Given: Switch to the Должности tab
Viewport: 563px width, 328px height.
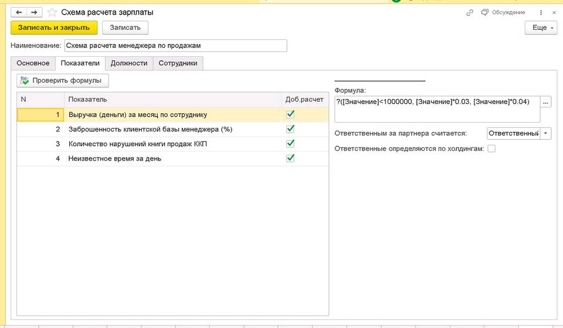Looking at the screenshot, I should pyautogui.click(x=129, y=63).
